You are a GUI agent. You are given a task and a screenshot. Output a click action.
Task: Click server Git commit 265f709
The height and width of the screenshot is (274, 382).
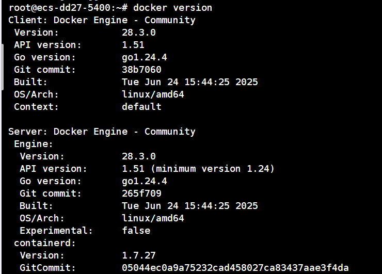coord(141,194)
